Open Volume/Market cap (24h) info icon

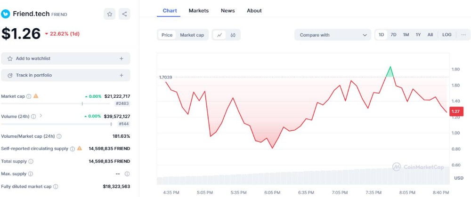pyautogui.click(x=59, y=136)
